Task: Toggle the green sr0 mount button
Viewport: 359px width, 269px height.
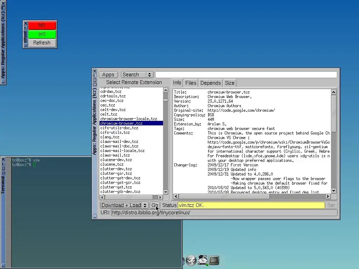Action: click(x=42, y=34)
